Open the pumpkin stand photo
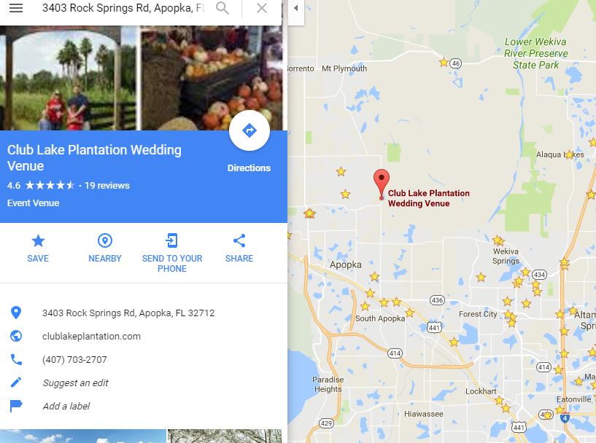The image size is (596, 443). [x=212, y=78]
